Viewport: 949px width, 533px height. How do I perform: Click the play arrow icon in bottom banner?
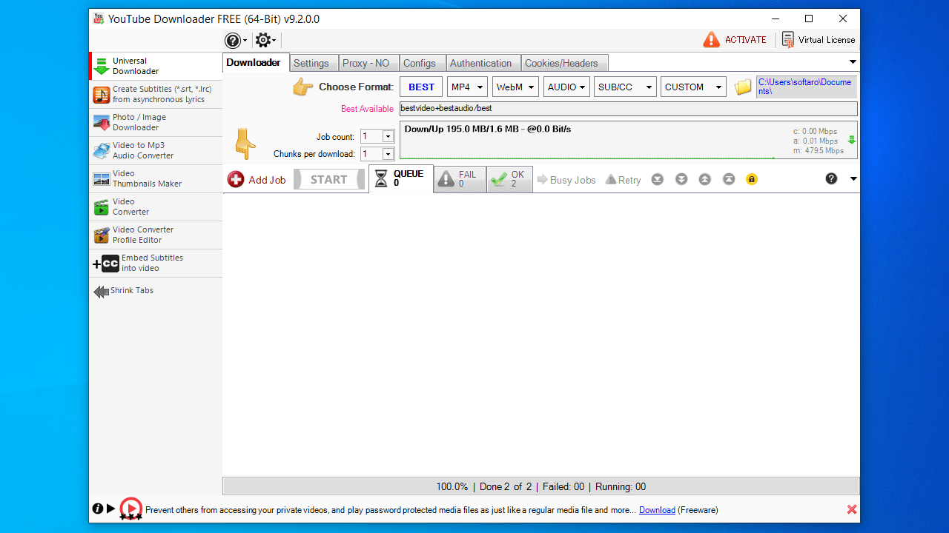(x=110, y=509)
